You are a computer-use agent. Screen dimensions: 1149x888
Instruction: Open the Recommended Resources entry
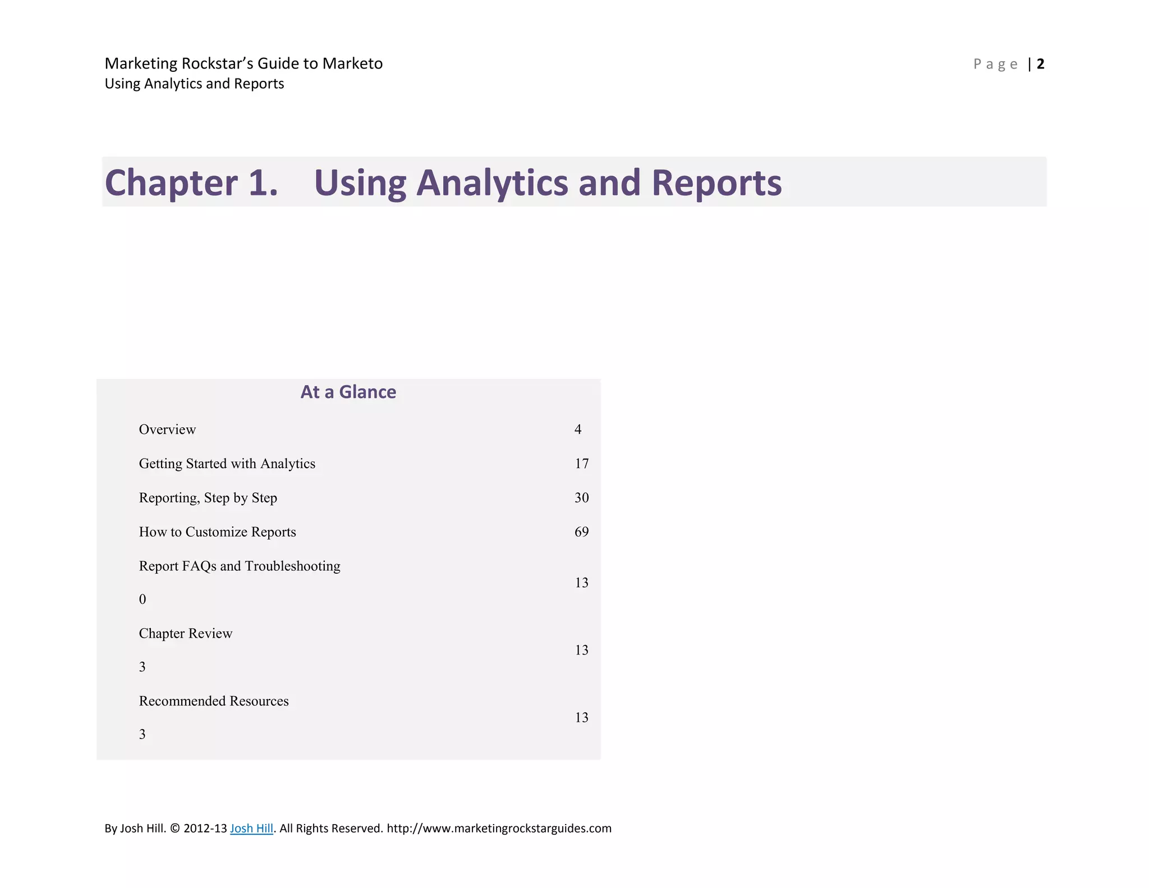(x=214, y=701)
